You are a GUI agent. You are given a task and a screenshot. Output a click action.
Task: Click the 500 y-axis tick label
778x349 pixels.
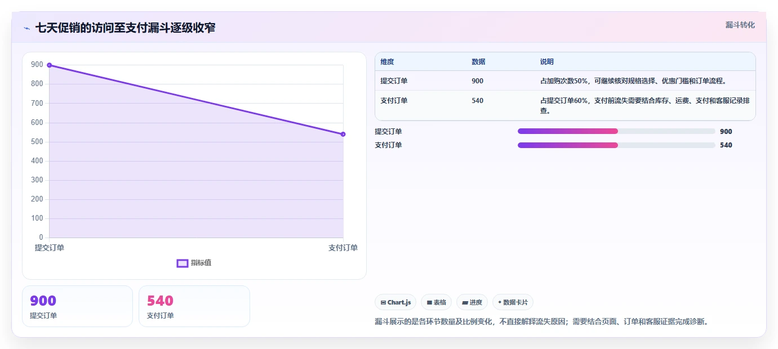tap(37, 141)
